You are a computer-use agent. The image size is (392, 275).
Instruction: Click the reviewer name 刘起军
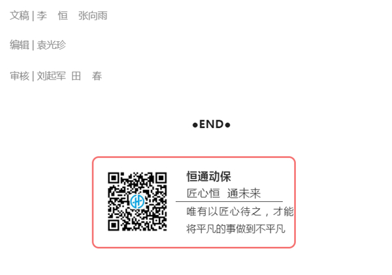(52, 76)
